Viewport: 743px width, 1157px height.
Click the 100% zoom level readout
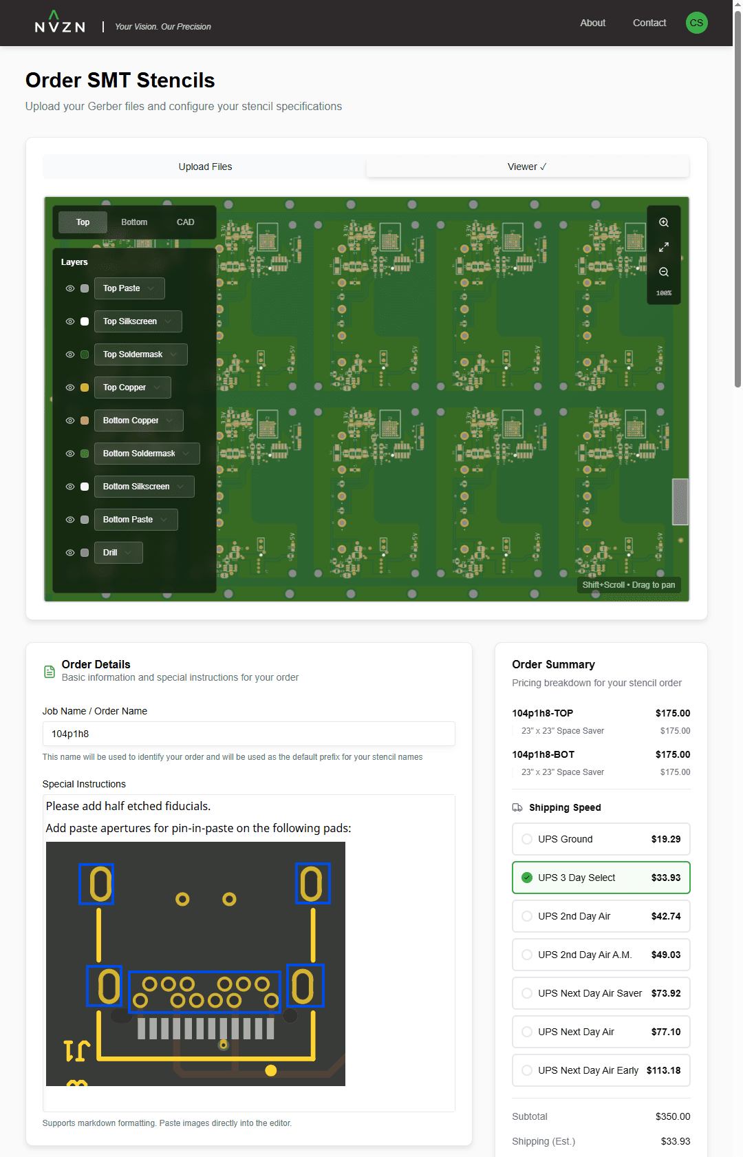coord(664,293)
